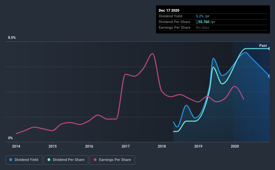Click the Dec 17 2020 tooltip date
The image size is (275, 170).
pyautogui.click(x=169, y=10)
